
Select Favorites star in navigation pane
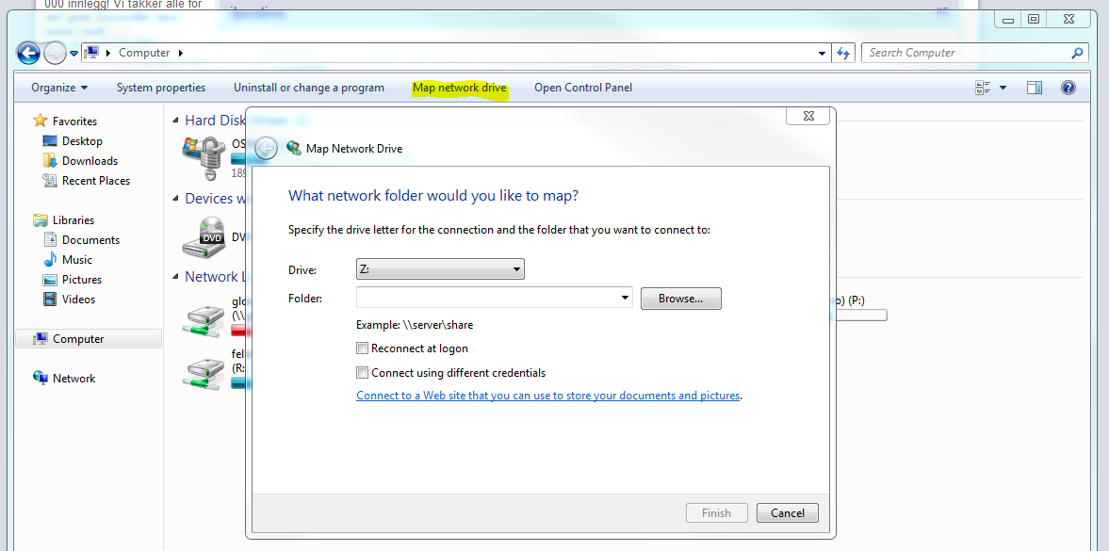click(x=41, y=121)
